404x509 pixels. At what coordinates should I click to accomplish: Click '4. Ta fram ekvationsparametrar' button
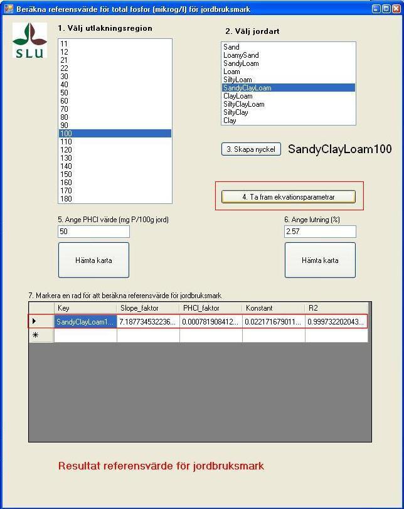coord(289,197)
